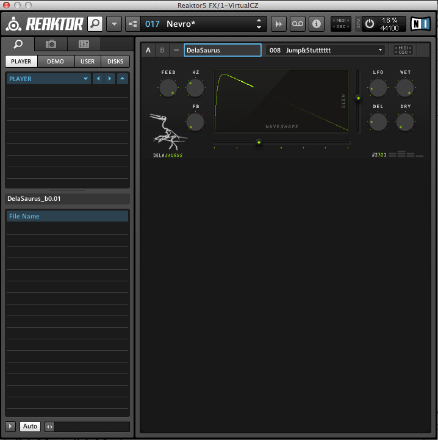Viewport: 438px width, 440px height.
Task: Switch to the panelsets sliders tab
Action: [x=84, y=44]
